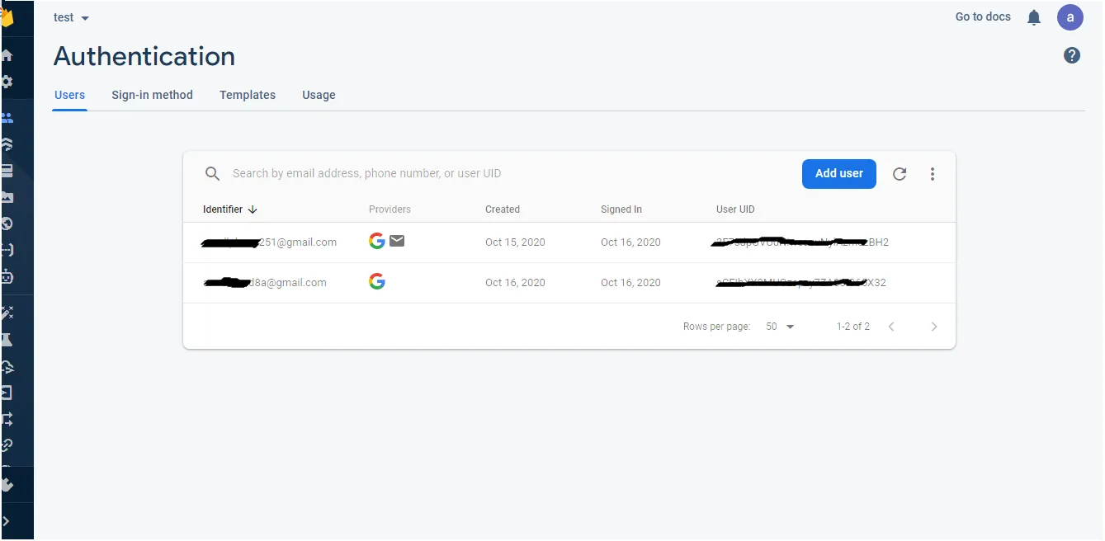1105x541 pixels.
Task: Go to the next page of users
Action: [x=934, y=327]
